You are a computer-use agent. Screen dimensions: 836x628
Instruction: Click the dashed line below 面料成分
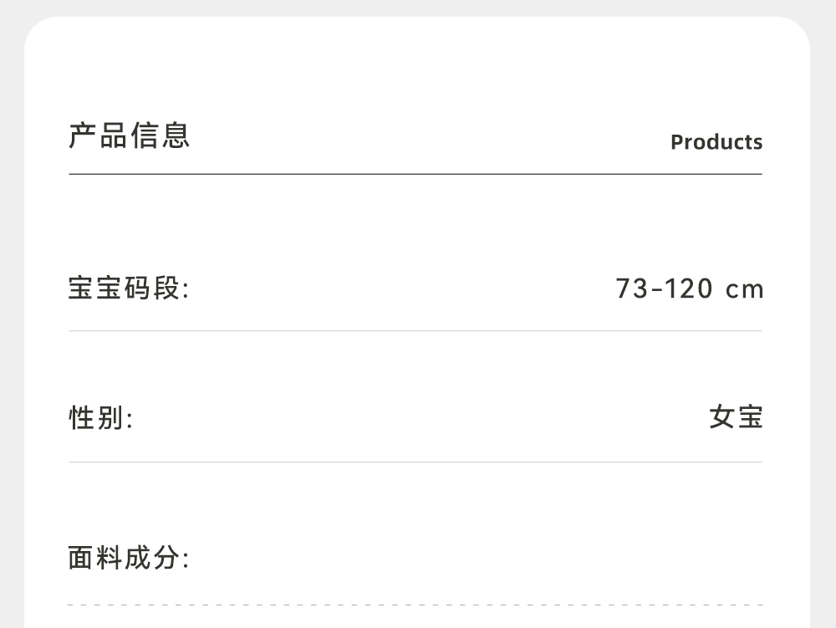point(415,605)
